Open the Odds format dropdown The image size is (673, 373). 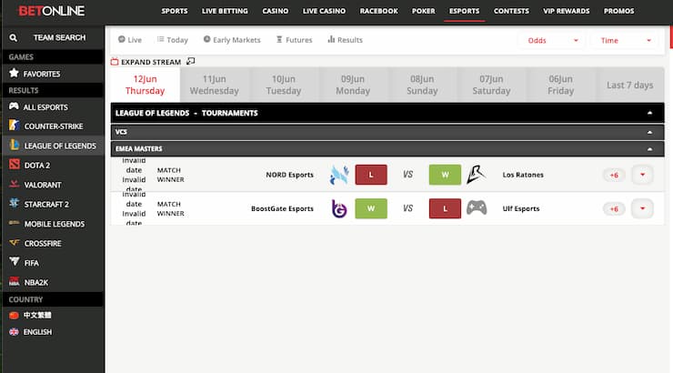click(x=551, y=40)
